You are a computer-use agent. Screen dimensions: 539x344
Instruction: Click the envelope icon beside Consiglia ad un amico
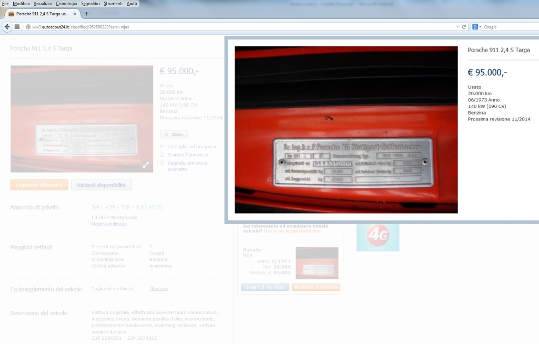tap(162, 146)
